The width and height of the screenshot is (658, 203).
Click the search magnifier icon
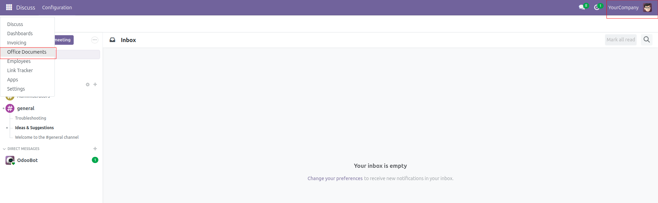click(x=646, y=40)
